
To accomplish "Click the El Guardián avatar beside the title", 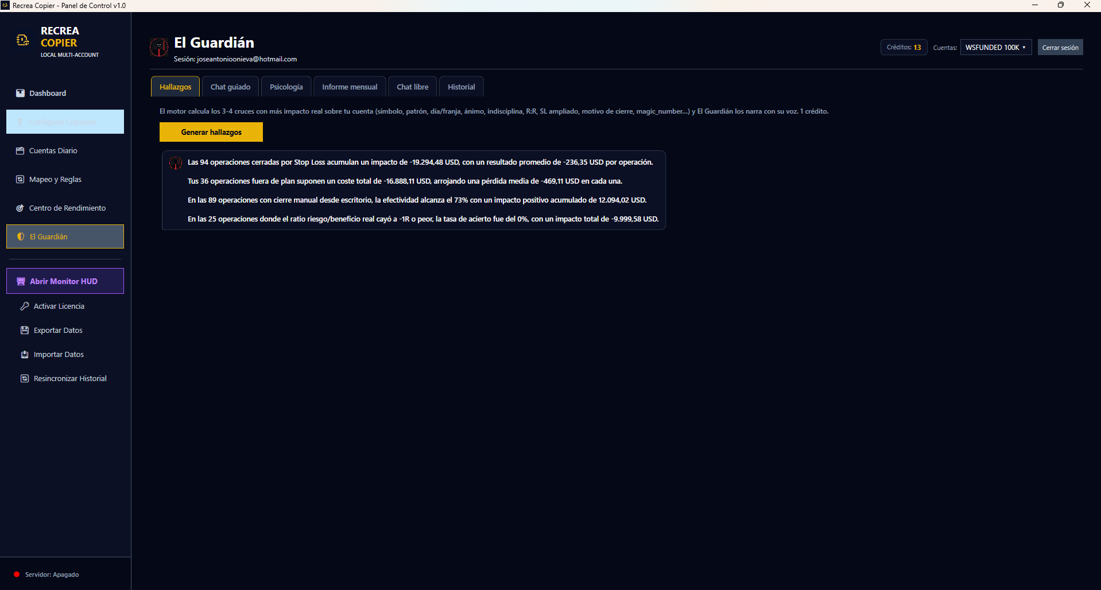I will click(159, 47).
